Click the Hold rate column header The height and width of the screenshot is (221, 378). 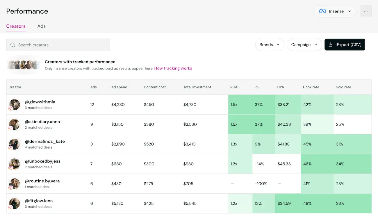tap(343, 87)
